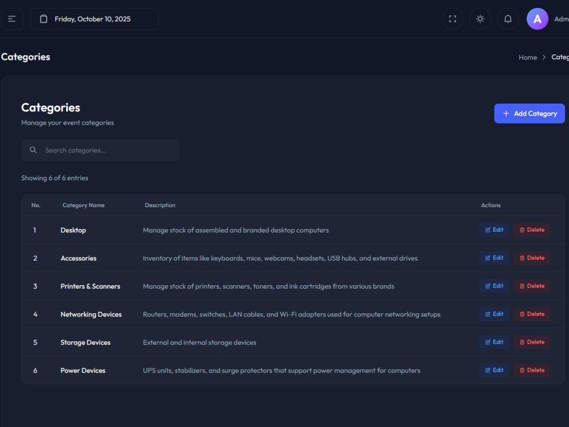Select Power Devices name cell
Image resolution: width=569 pixels, height=427 pixels.
(83, 371)
